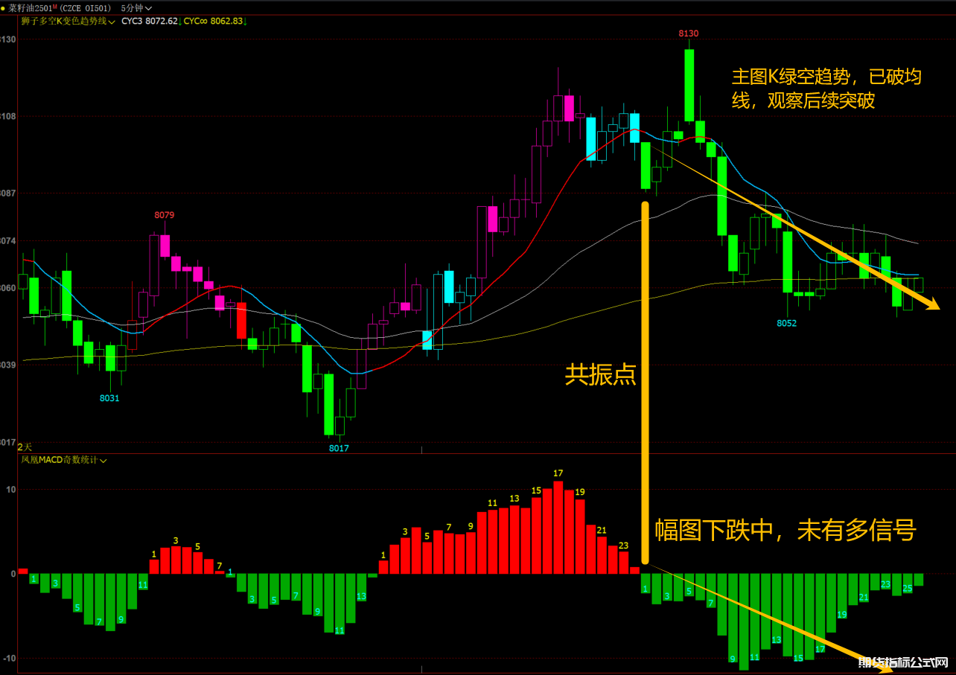Click the 8087 price axis label

[x=8, y=193]
